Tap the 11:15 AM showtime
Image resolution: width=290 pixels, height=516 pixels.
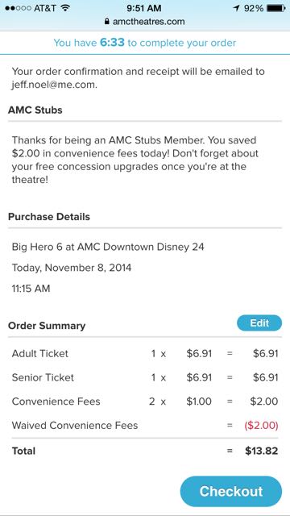point(31,289)
